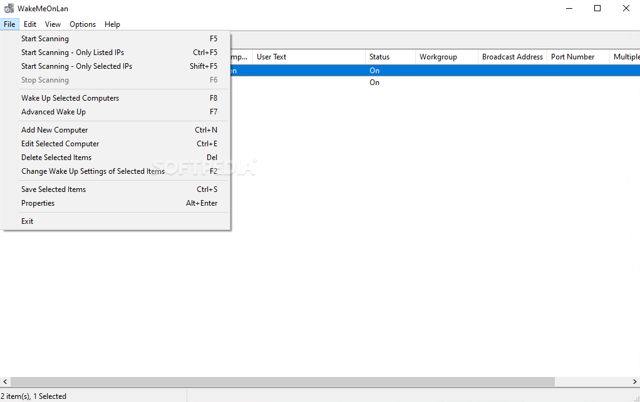
Task: Open the View menu
Action: 53,24
